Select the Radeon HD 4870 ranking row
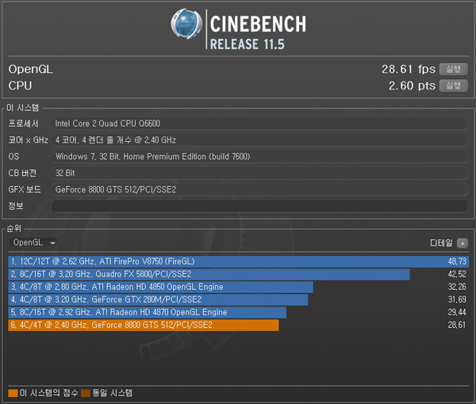Image resolution: width=476 pixels, height=404 pixels. point(238,312)
